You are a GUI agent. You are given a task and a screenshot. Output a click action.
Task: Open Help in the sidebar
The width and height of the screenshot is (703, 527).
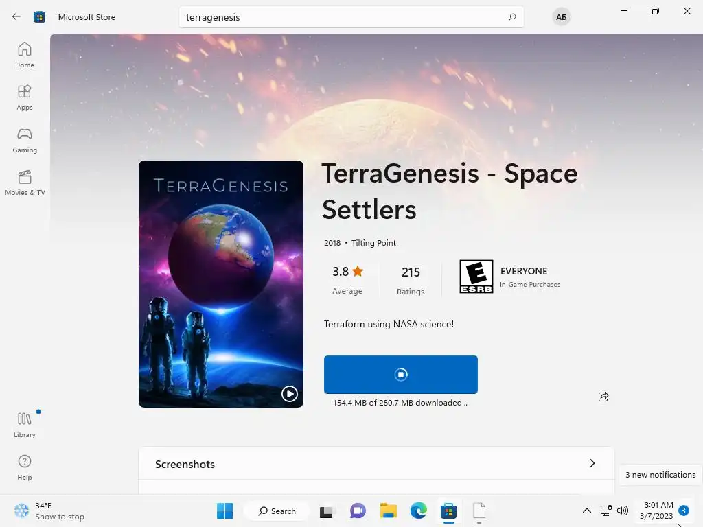coord(25,467)
